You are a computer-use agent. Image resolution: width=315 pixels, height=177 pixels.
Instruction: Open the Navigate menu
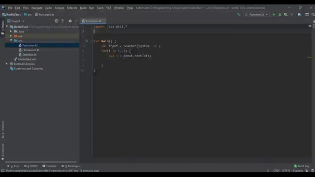[37, 8]
